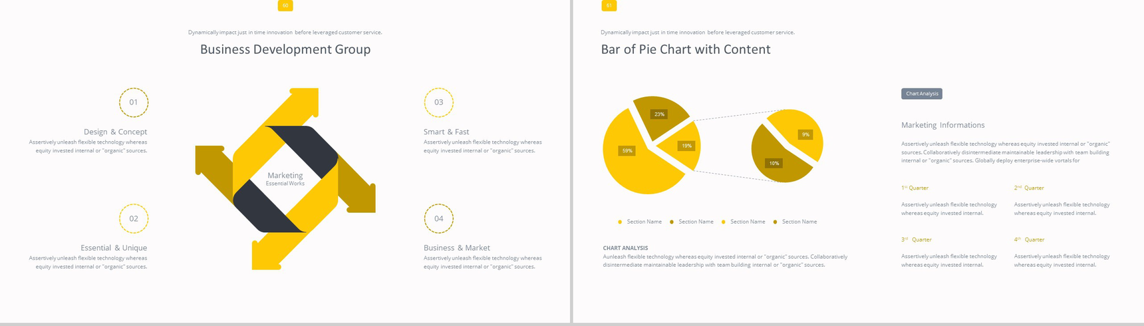Select the dashed circle labeled 02
This screenshot has height=326, width=1144.
134,219
